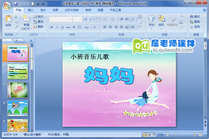Viewport: 209px width, 139px height.
Task: Click 重设 to reset the slide
Action: tap(39, 22)
